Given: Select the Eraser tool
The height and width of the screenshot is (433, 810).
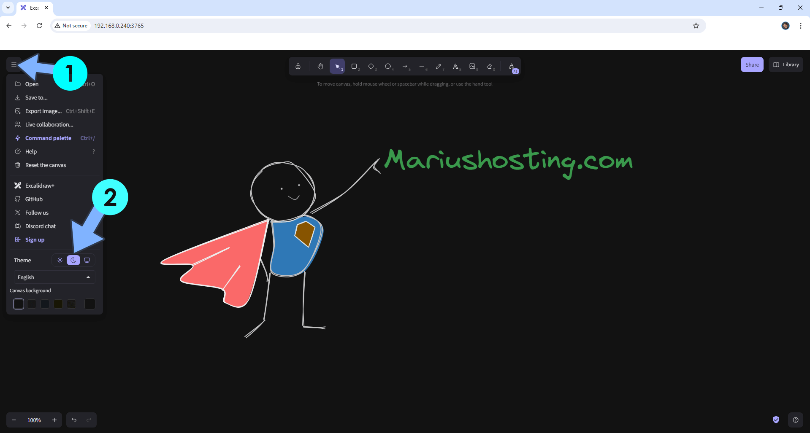Looking at the screenshot, I should 489,66.
